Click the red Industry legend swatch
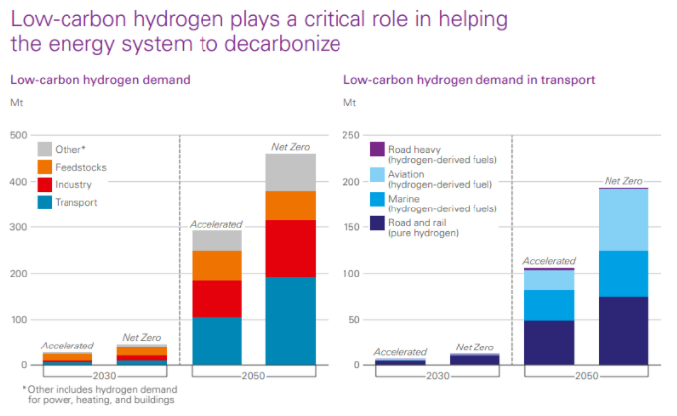677x416 pixels. click(45, 185)
